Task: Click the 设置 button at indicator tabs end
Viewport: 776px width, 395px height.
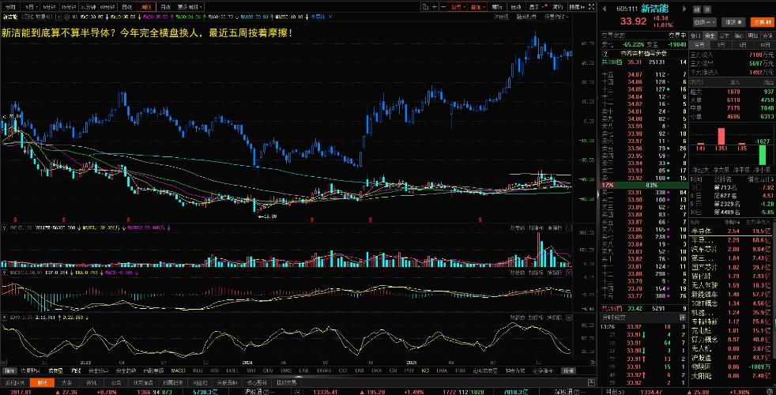Action: (568, 371)
